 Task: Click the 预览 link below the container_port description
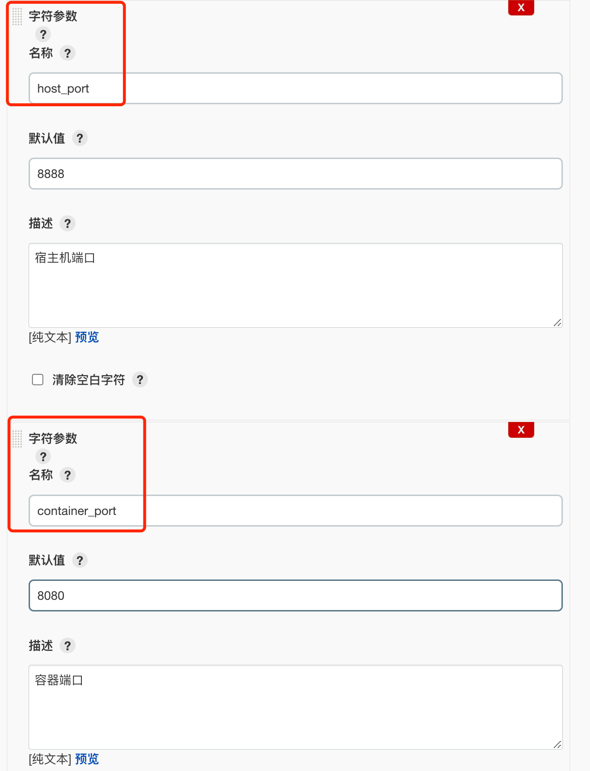pos(86,759)
